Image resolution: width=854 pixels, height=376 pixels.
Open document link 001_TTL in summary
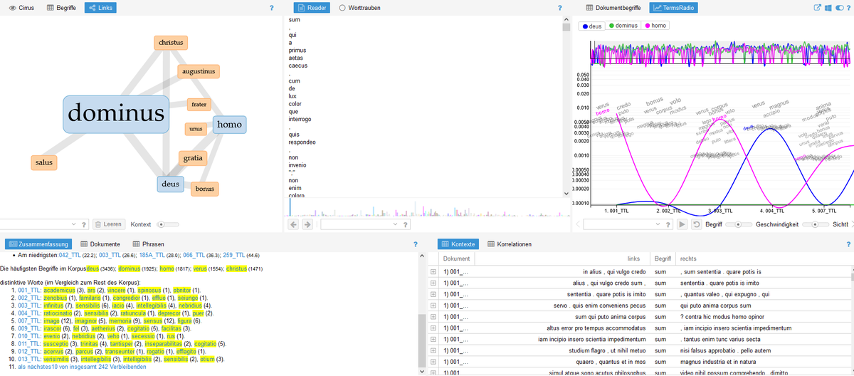tap(30, 291)
